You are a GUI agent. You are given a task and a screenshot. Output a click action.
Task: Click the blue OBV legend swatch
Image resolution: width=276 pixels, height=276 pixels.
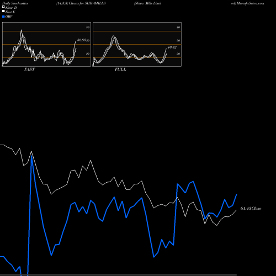3,17
